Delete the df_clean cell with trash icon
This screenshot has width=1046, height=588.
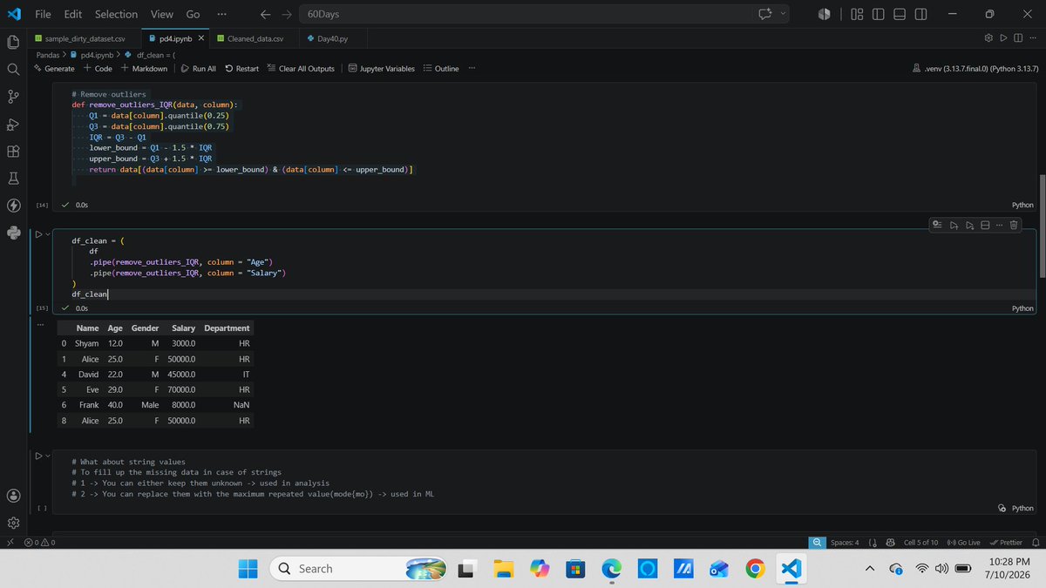click(1014, 225)
